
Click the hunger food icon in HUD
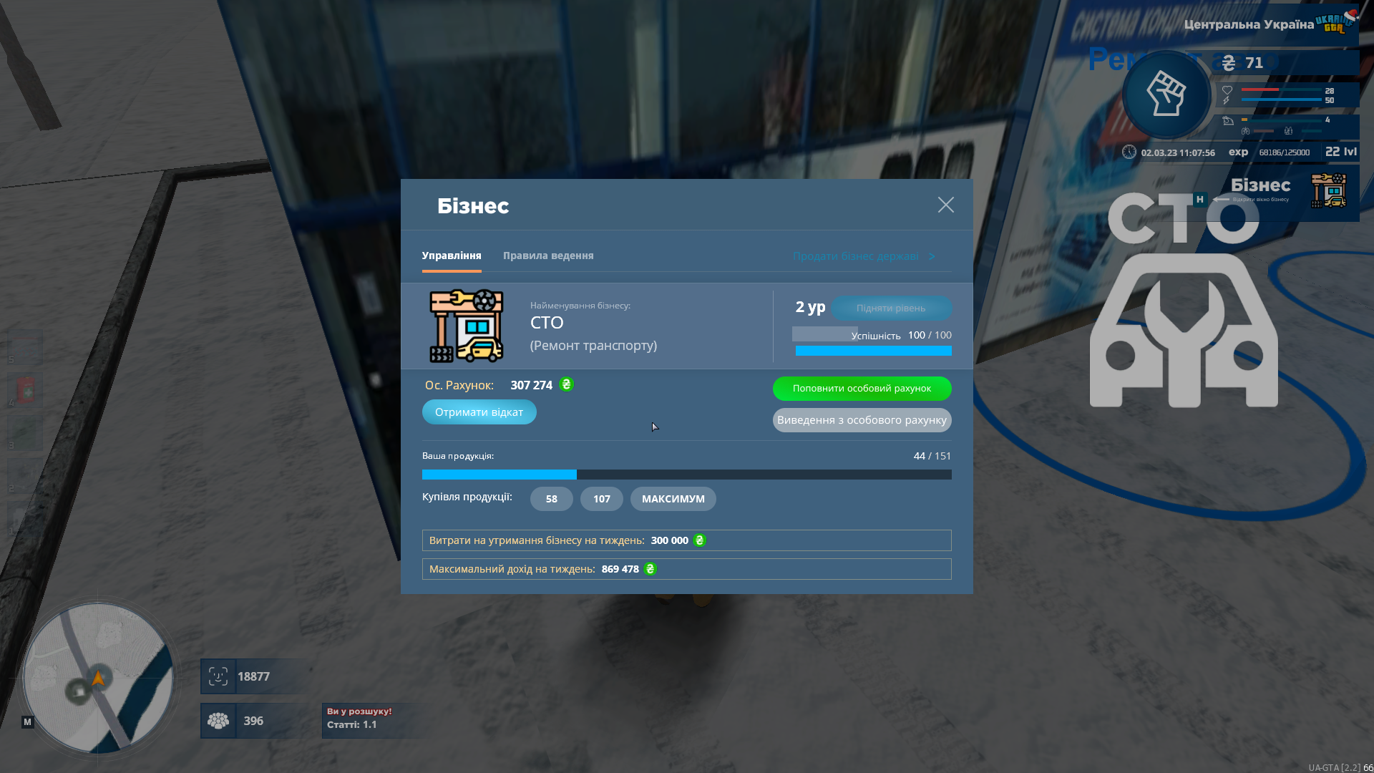(1228, 120)
